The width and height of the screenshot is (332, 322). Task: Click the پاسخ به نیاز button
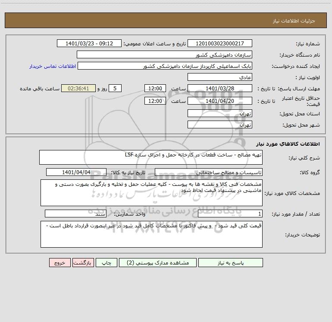coord(231,262)
